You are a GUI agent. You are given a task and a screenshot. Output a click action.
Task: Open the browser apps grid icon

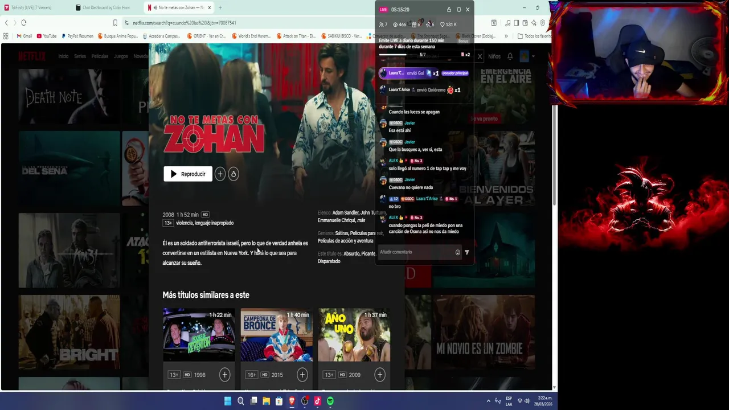[6, 36]
